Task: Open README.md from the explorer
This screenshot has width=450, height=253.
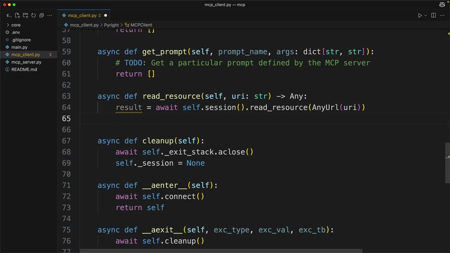Action: point(24,69)
